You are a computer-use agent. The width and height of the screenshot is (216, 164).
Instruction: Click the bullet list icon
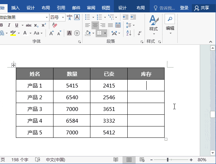(87, 17)
